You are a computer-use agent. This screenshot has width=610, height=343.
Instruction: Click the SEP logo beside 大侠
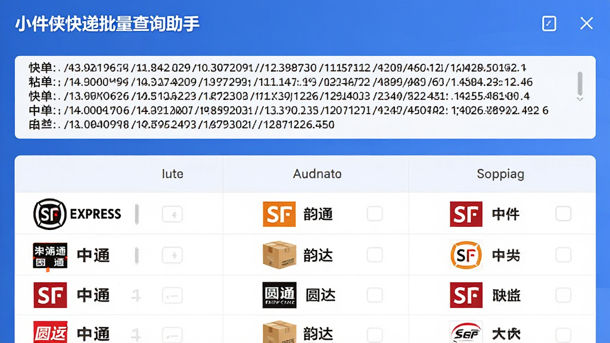pos(466,332)
